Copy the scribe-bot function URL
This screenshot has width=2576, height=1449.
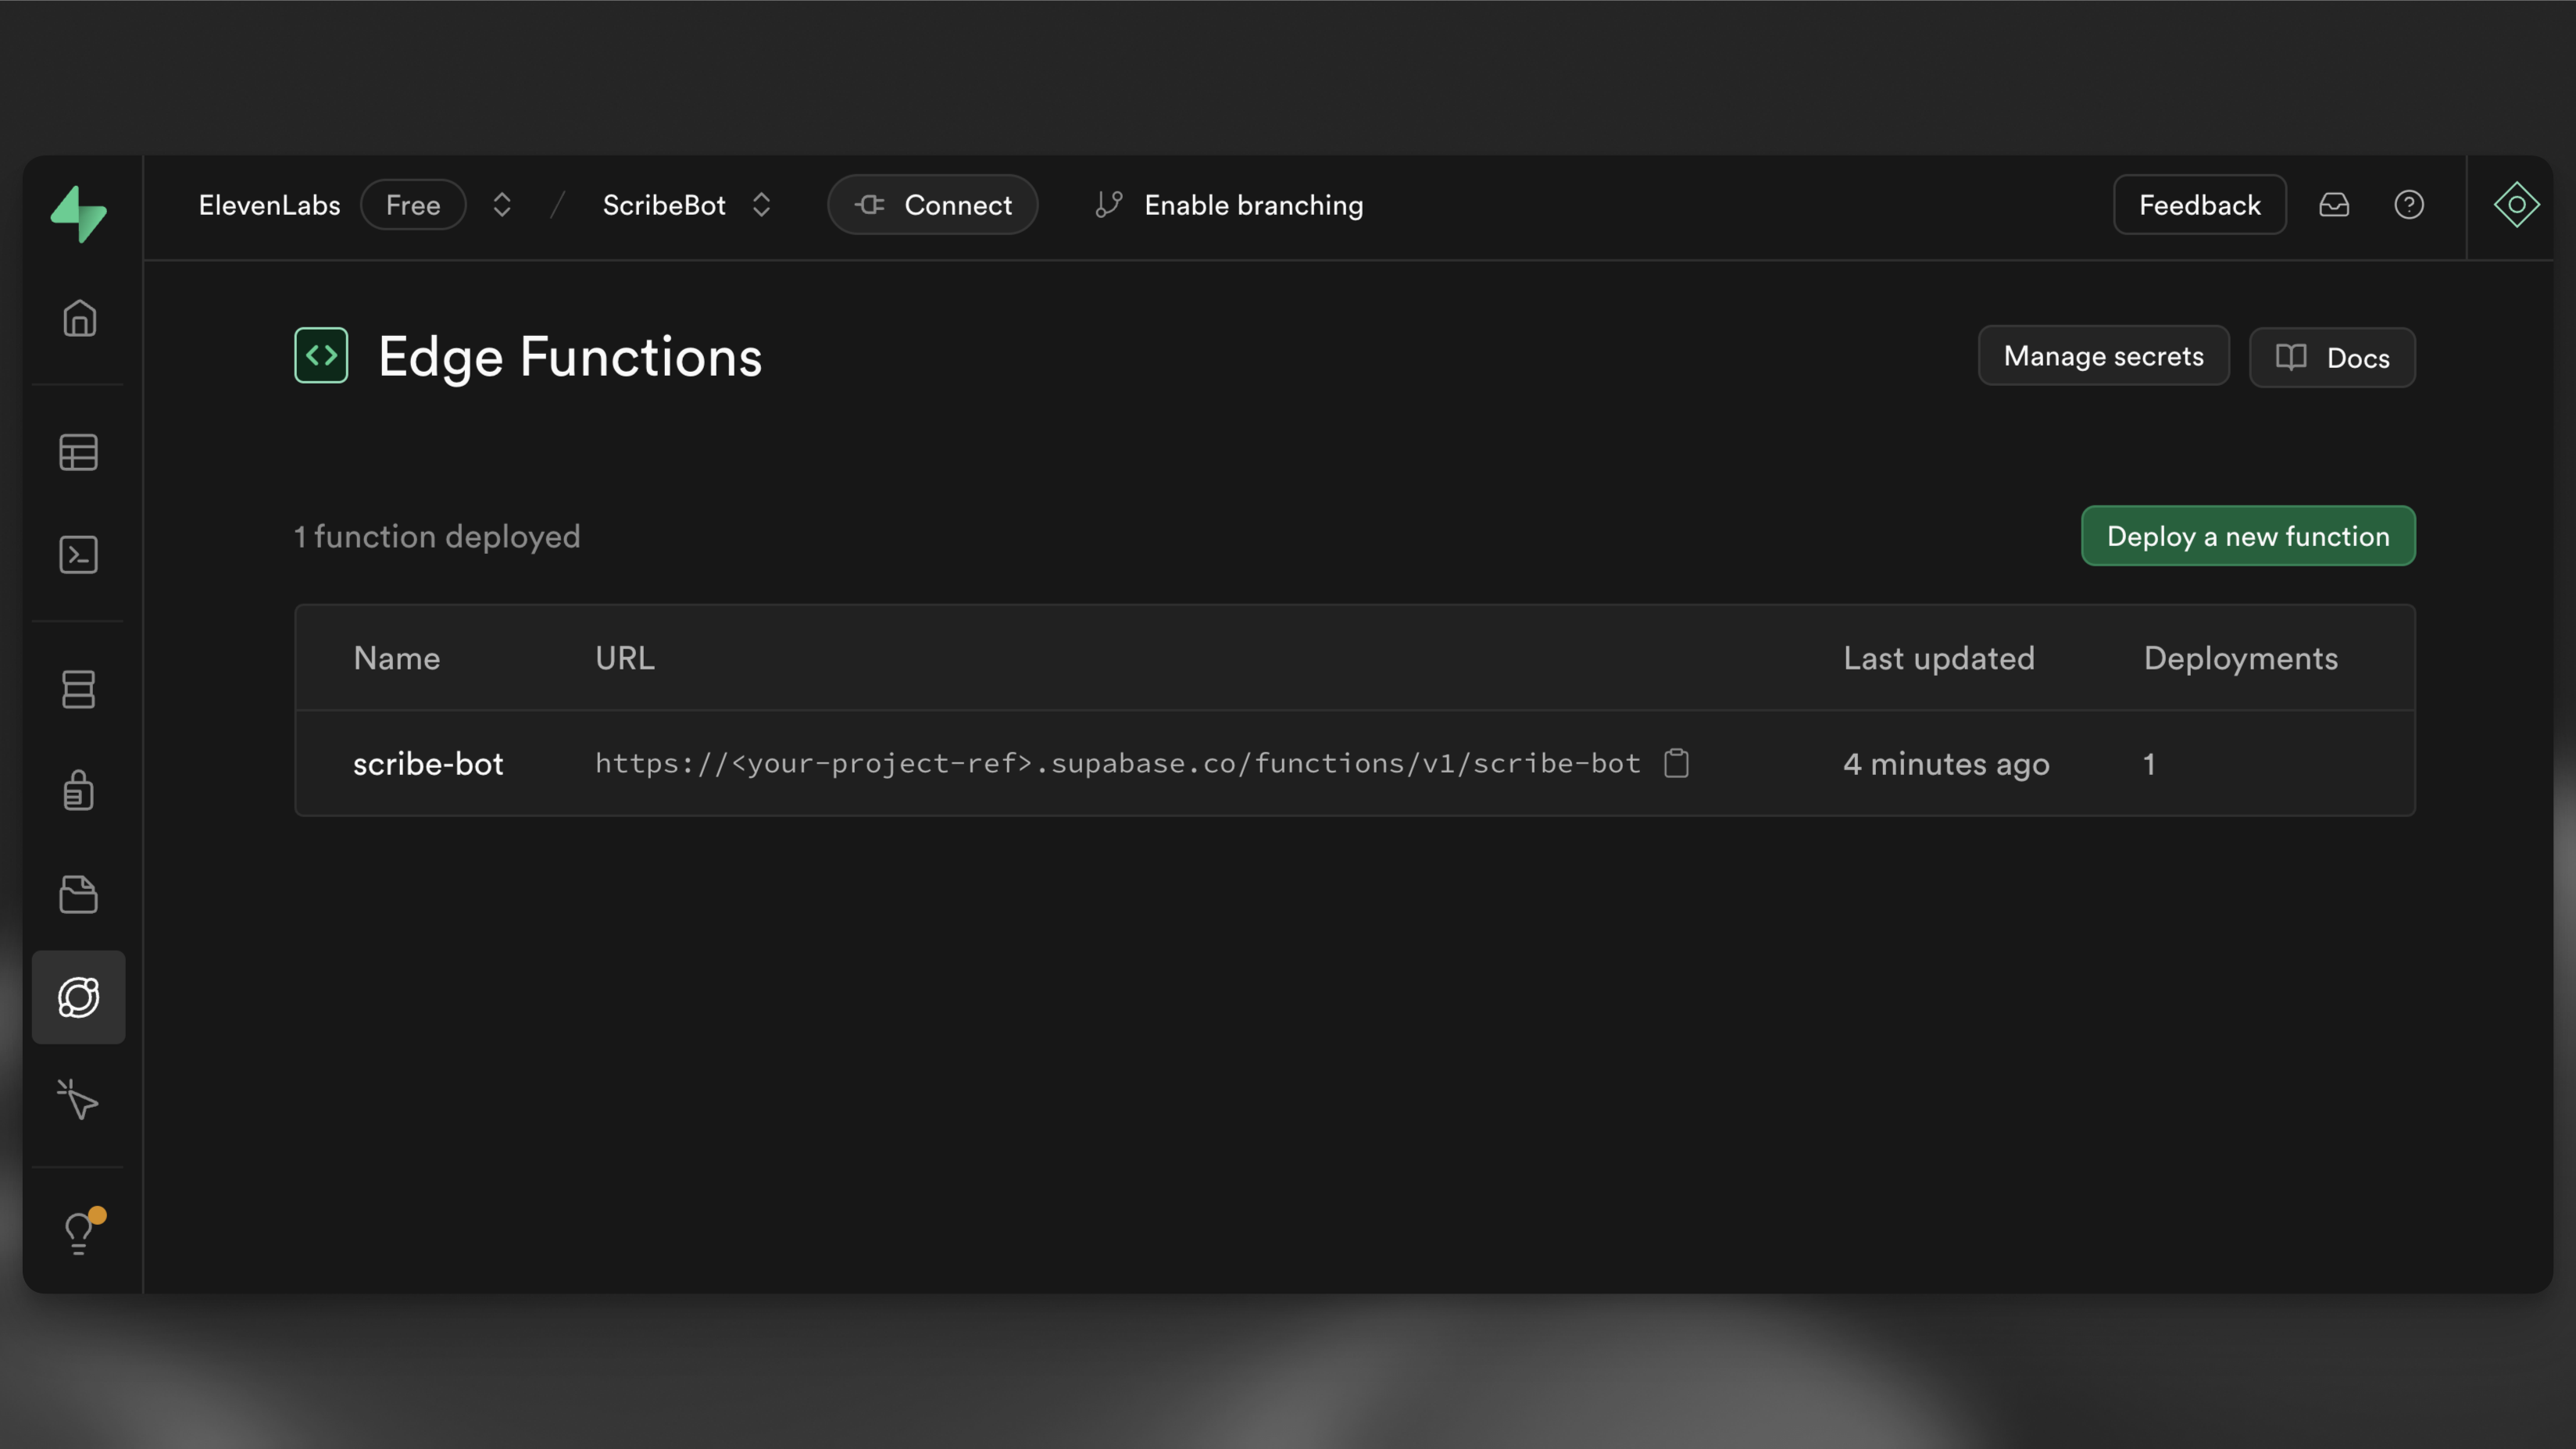click(x=1678, y=763)
